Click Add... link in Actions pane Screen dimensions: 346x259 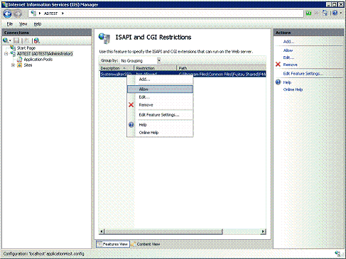tap(288, 42)
